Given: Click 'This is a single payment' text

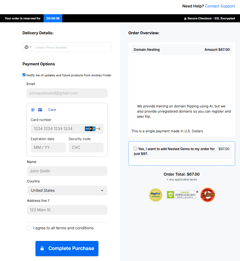Looking at the screenshot, I should [x=167, y=131].
